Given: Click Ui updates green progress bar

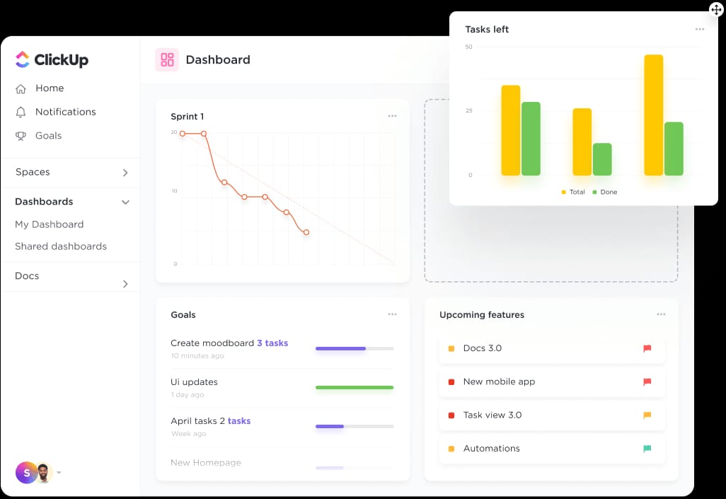Looking at the screenshot, I should (x=355, y=387).
